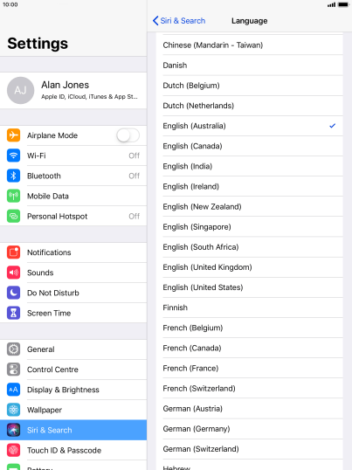Tap the Wi-Fi icon in Settings
Viewport: 352px width, 470px height.
(13, 156)
